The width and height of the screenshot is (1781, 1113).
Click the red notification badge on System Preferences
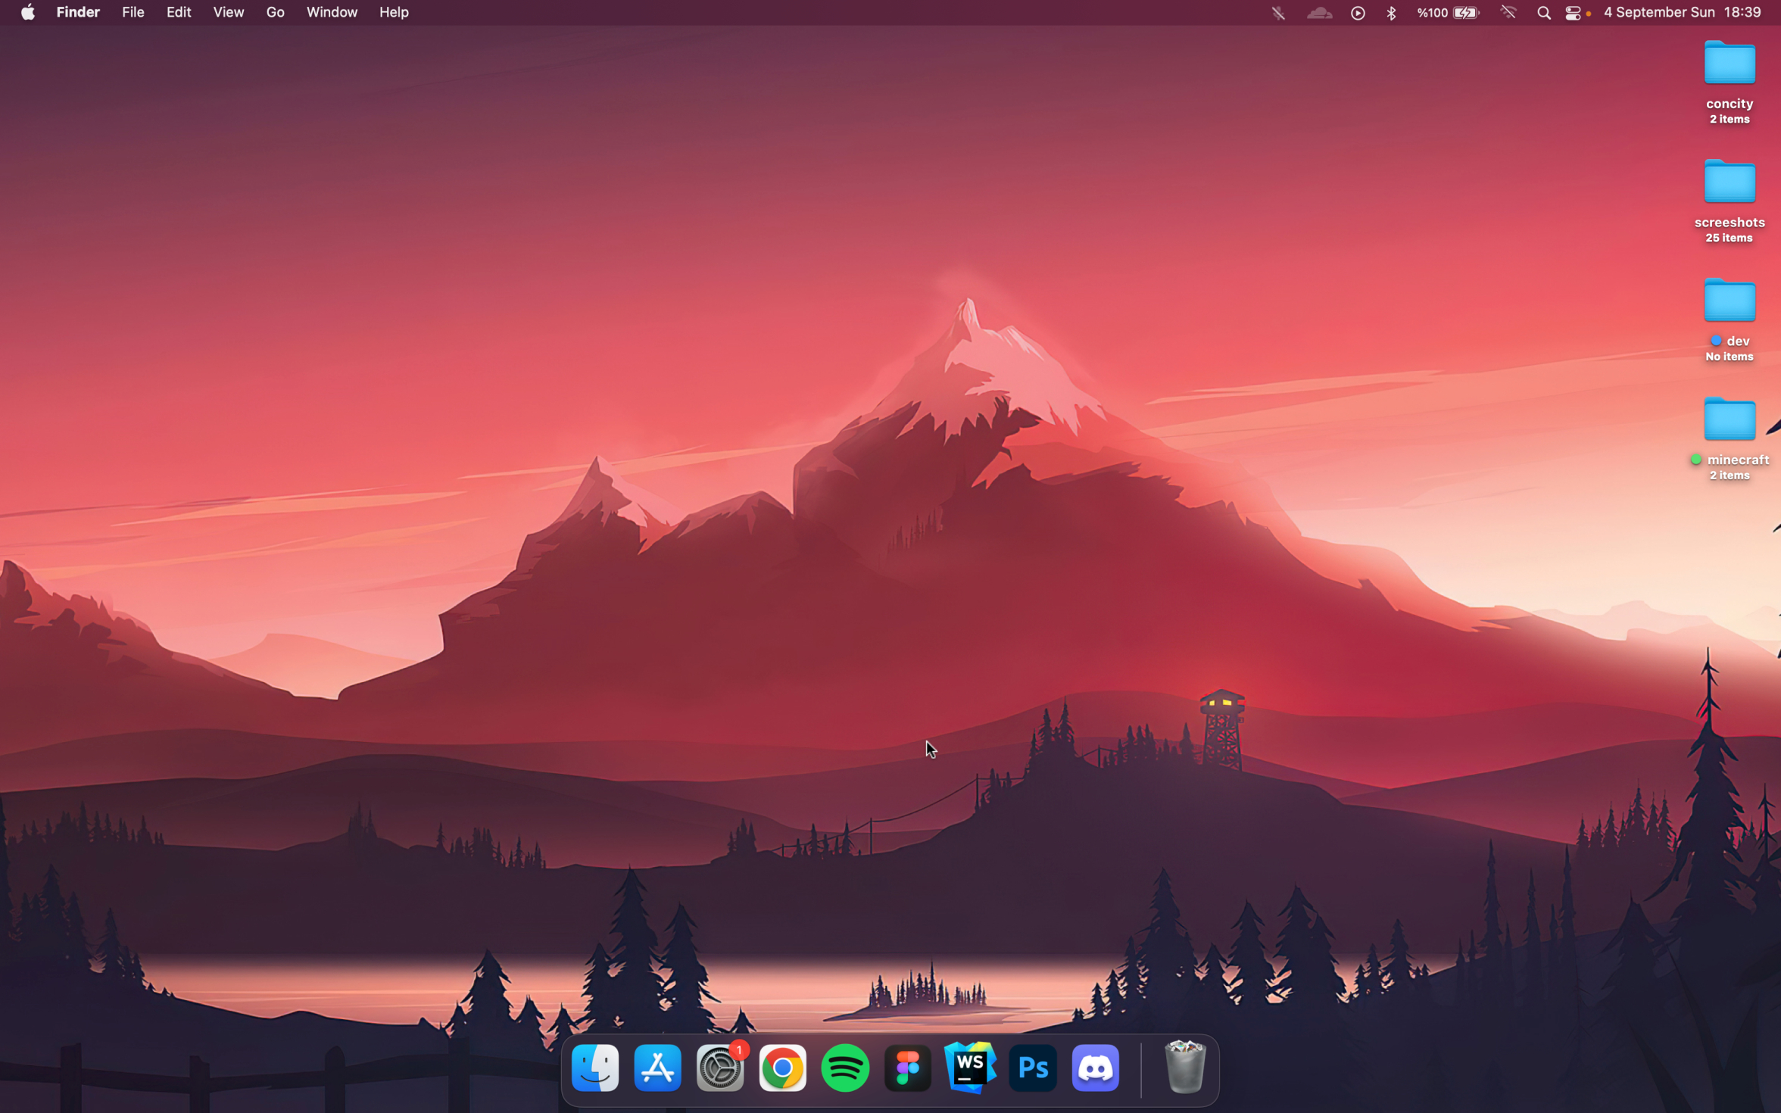(739, 1049)
